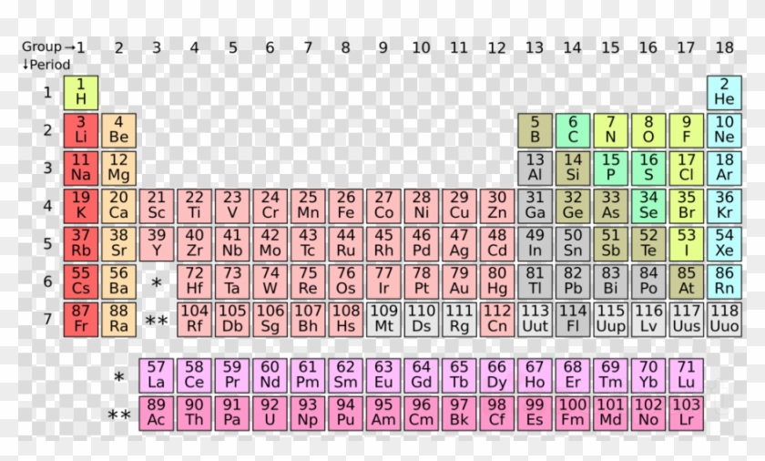
Task: Select the Tungsten (W) cell
Action: tap(270, 282)
